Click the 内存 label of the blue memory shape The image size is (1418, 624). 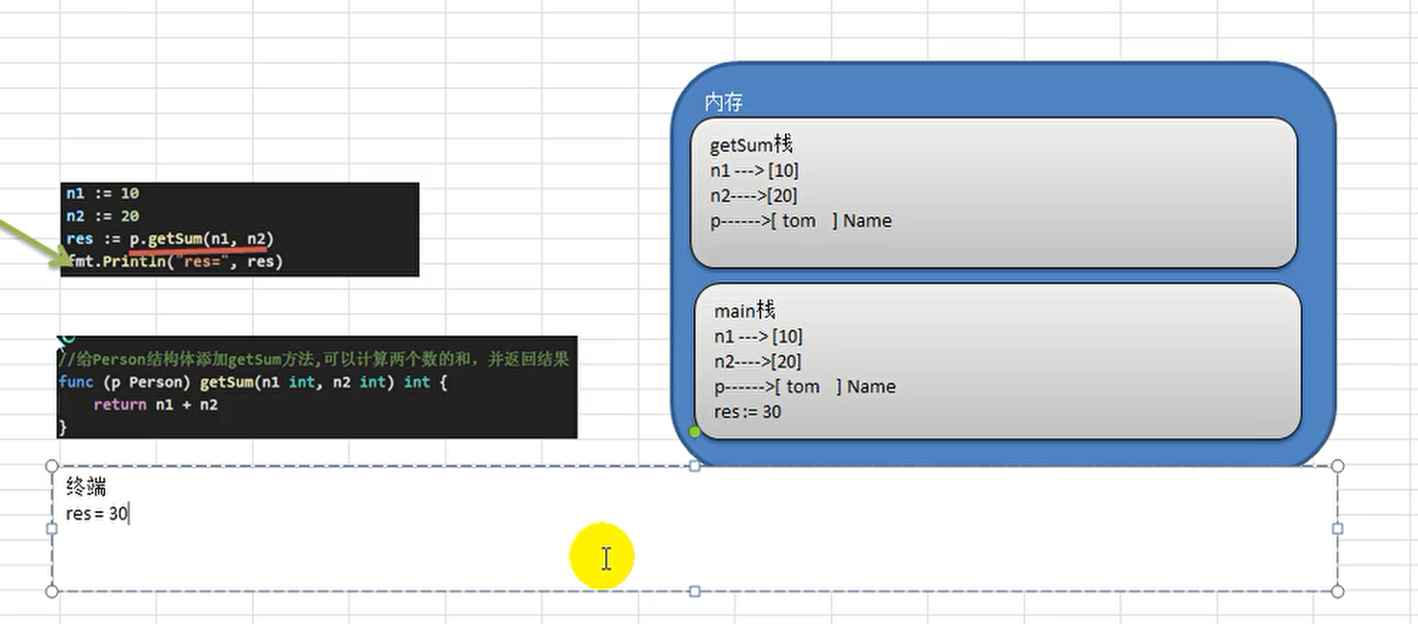723,102
